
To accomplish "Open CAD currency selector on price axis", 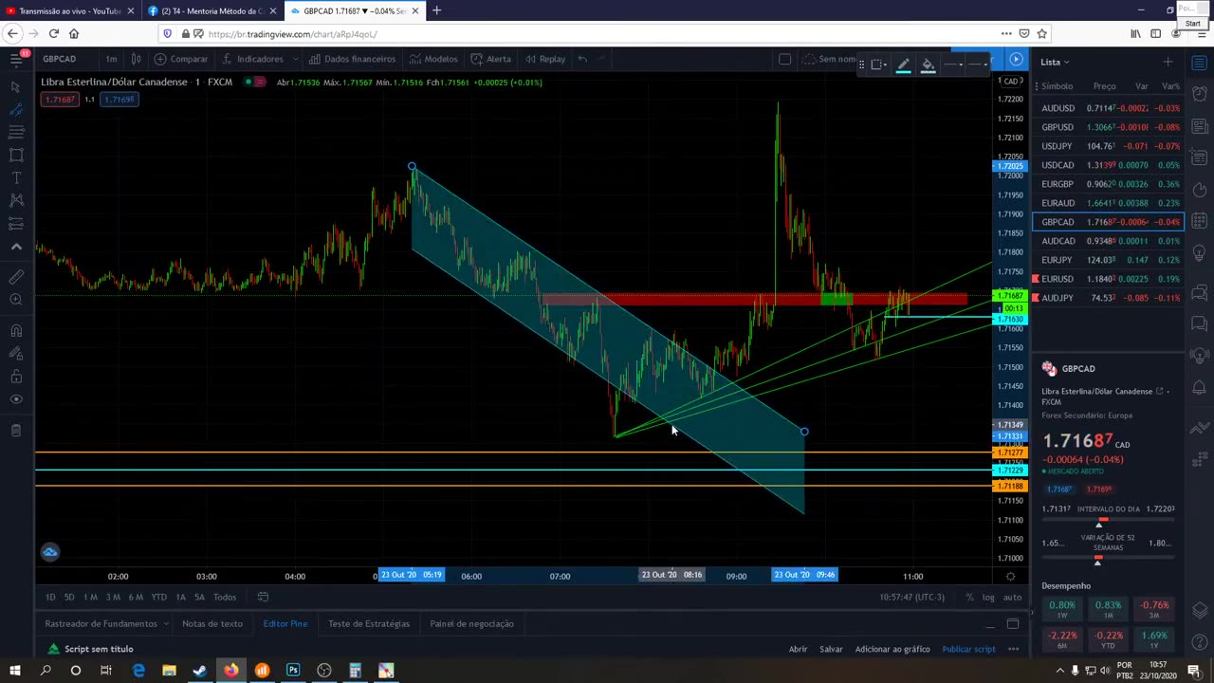I will pos(1011,81).
